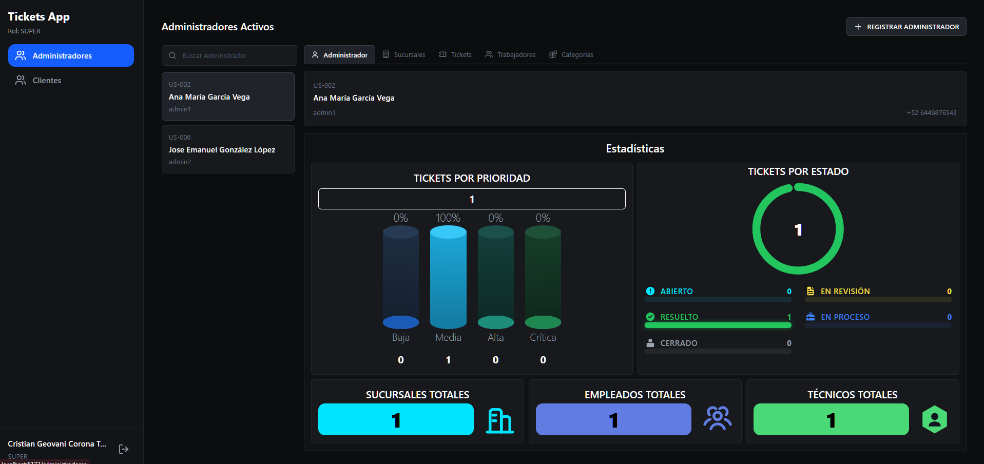
Task: Click the Tickets App logo title
Action: 39,17
